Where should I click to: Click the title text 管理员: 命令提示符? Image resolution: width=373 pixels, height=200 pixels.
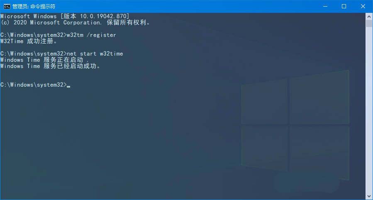point(34,6)
